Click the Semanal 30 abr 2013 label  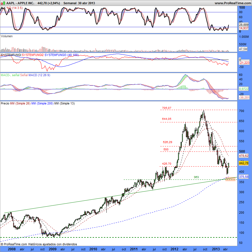tap(79, 3)
